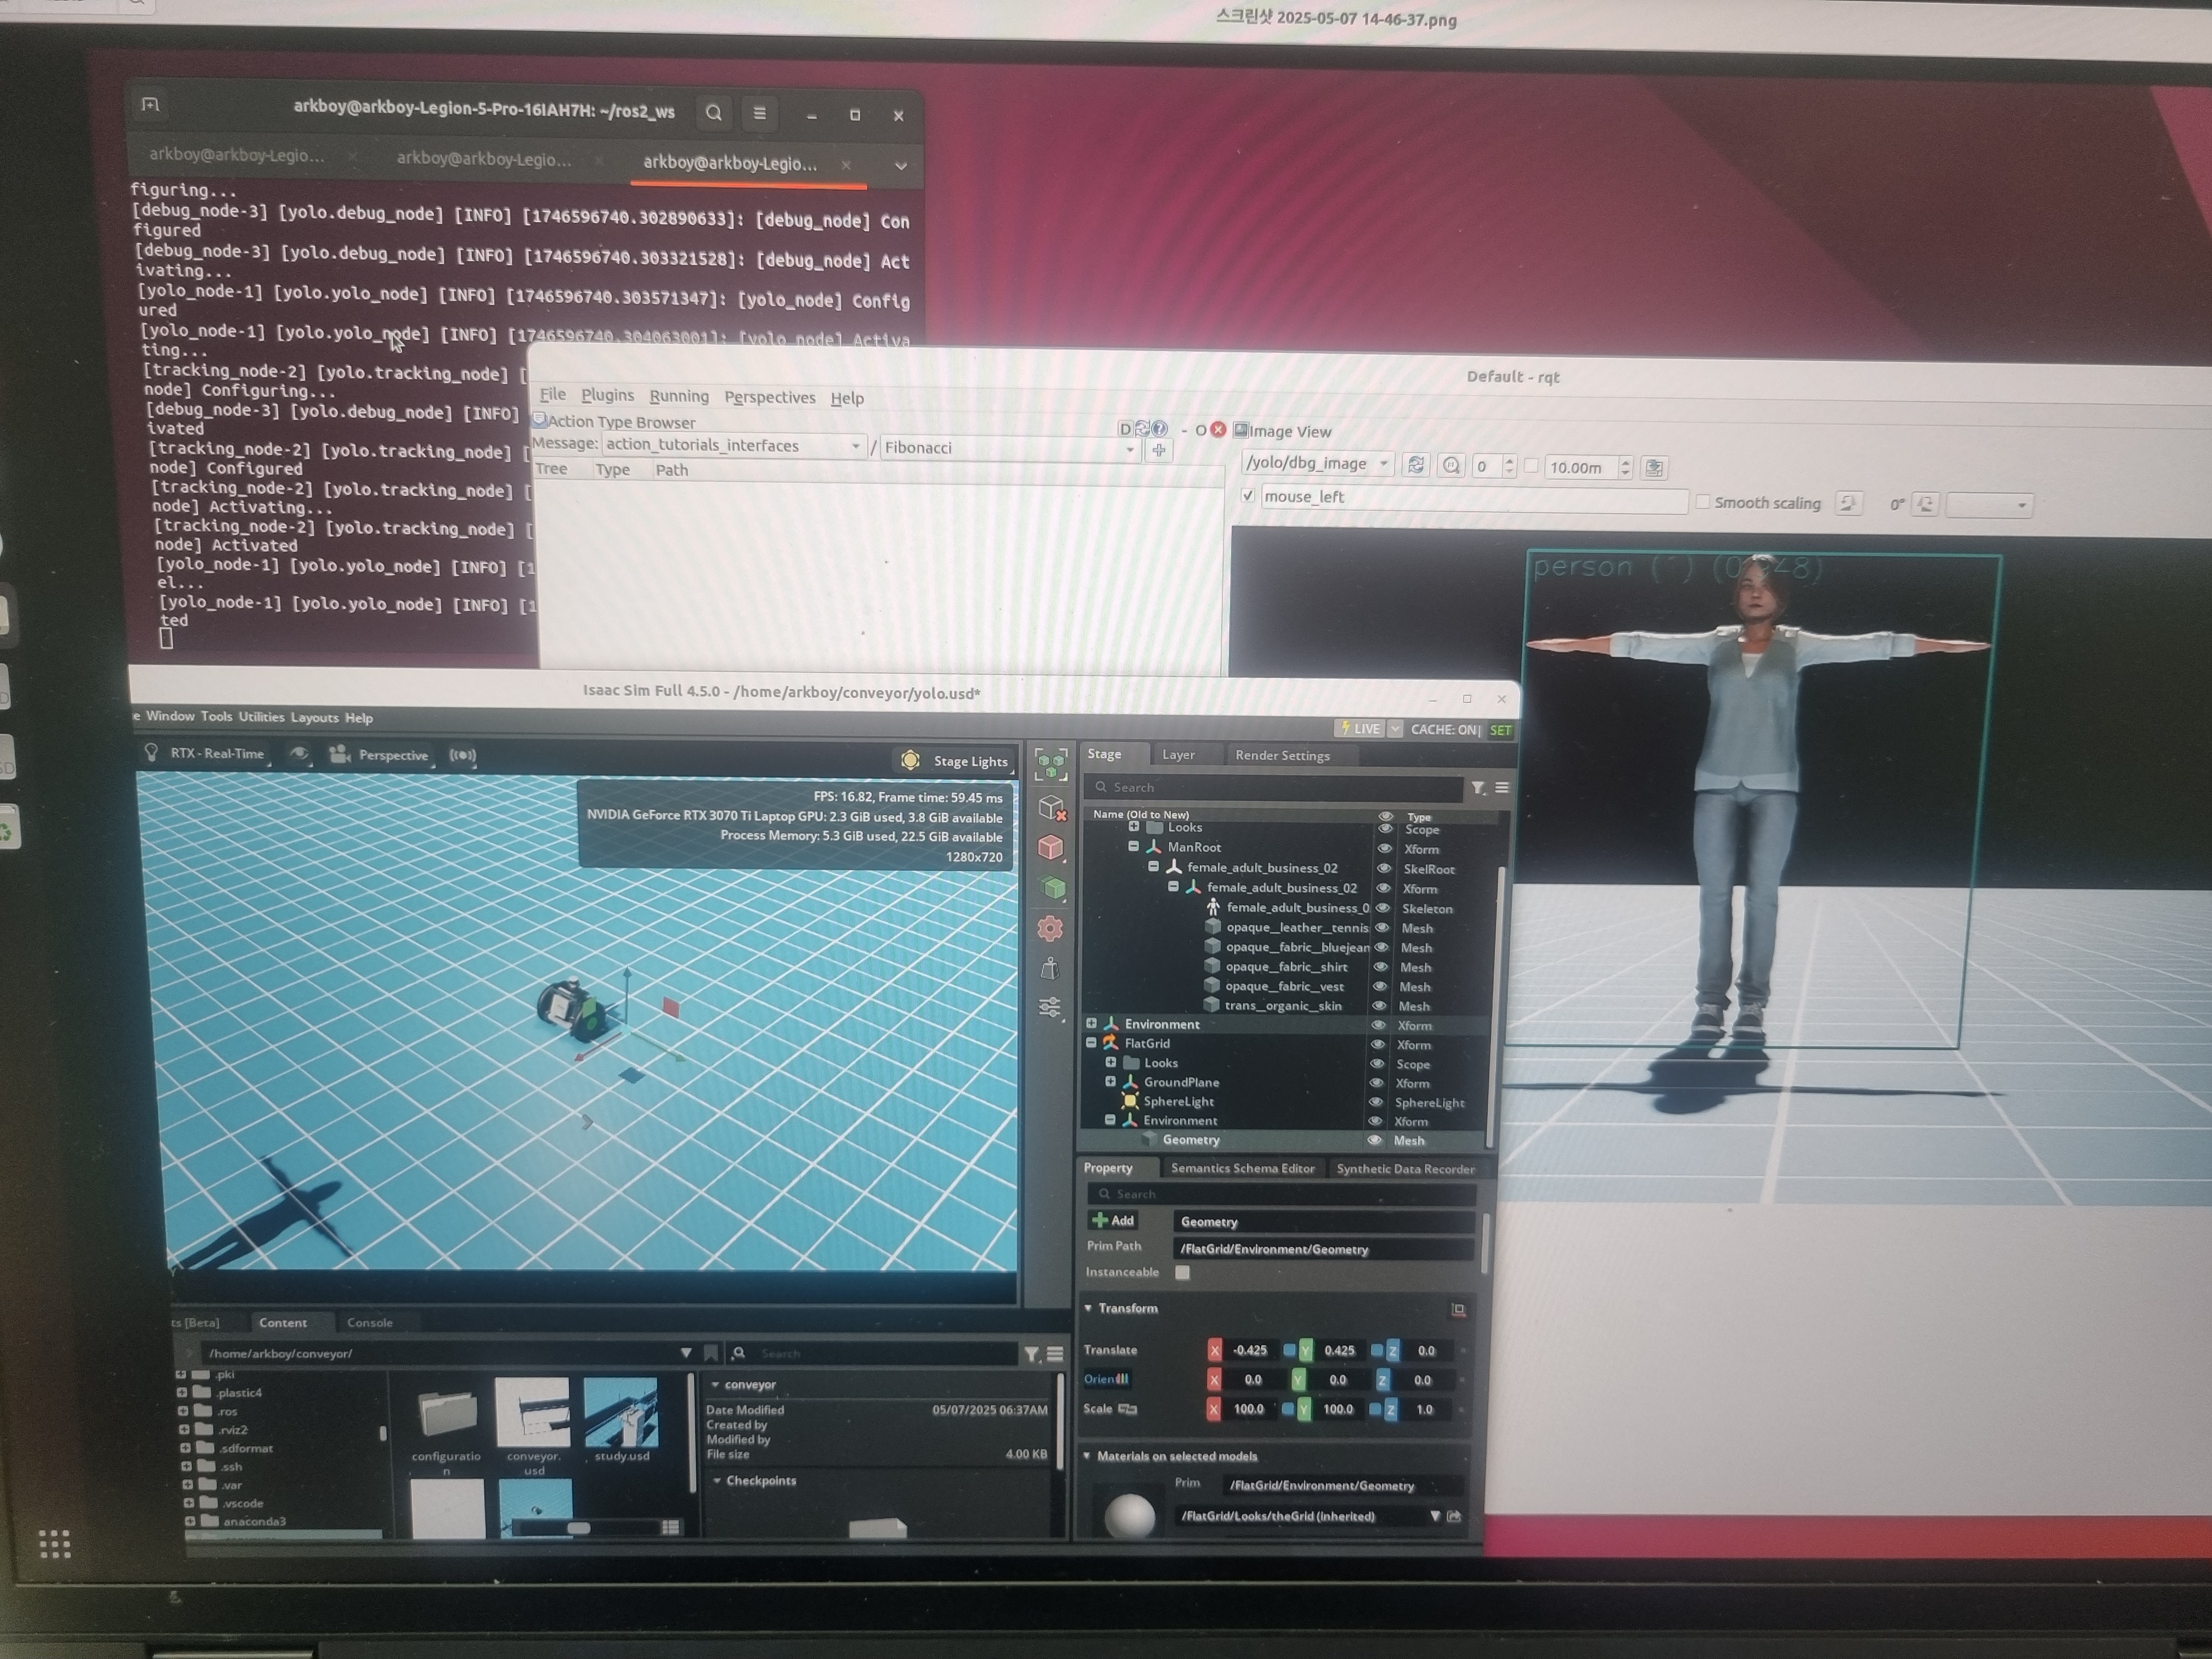Toggle visibility of SphereLight
Viewport: 2212px width, 1659px height.
click(x=1376, y=1102)
